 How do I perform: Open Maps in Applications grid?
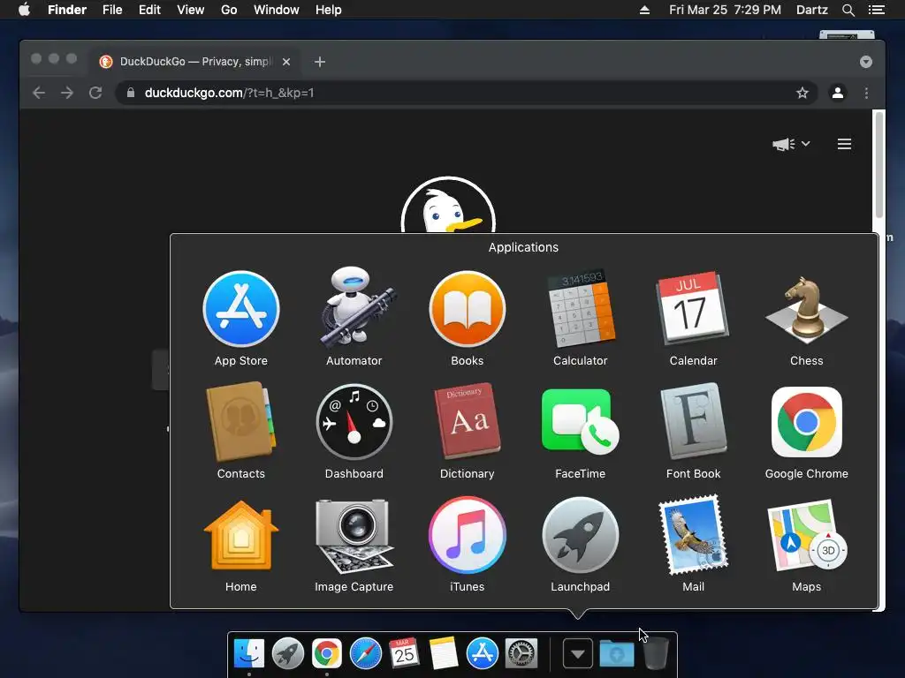pyautogui.click(x=806, y=534)
